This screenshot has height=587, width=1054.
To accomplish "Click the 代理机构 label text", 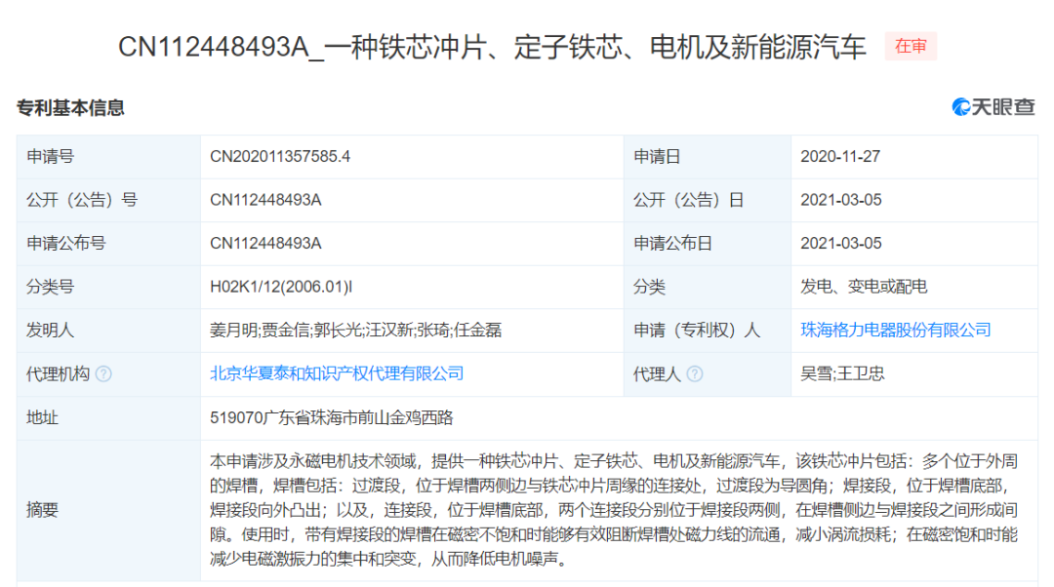I will pos(58,374).
